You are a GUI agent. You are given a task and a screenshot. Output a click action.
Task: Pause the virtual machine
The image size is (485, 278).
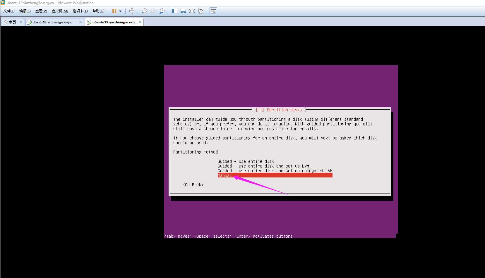(114, 11)
